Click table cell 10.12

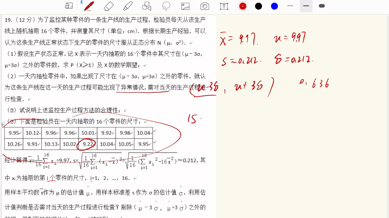(x=32, y=133)
